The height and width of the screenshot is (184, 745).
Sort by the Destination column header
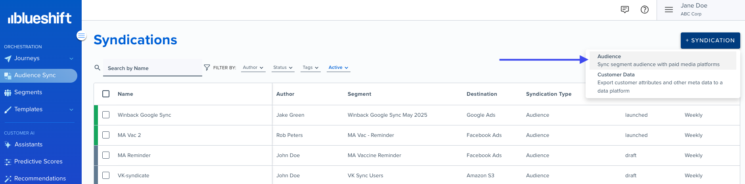pos(482,94)
